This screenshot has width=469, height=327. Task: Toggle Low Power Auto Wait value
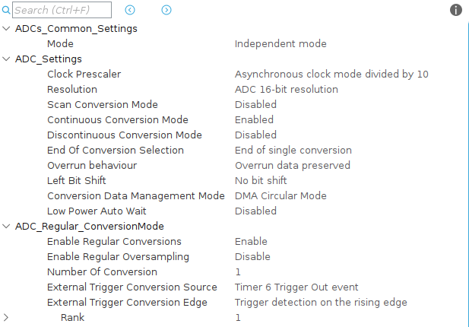tap(255, 211)
